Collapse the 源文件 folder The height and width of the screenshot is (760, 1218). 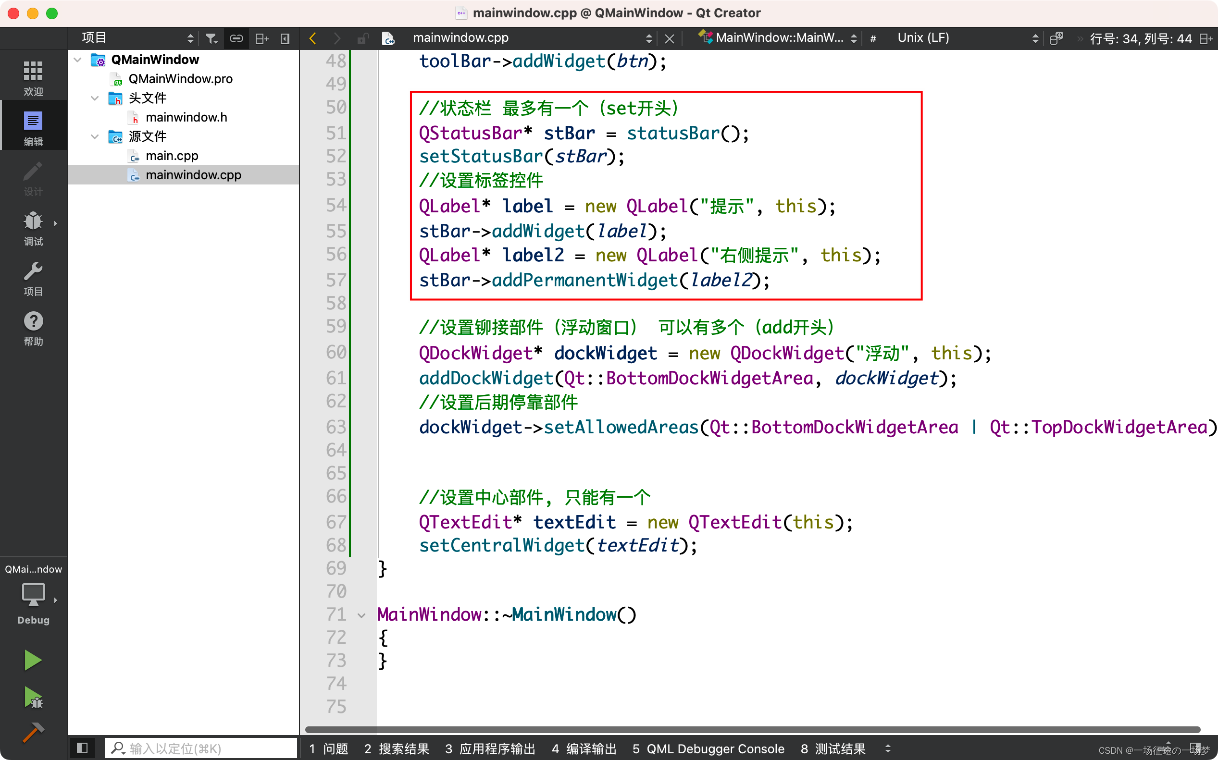coord(95,136)
